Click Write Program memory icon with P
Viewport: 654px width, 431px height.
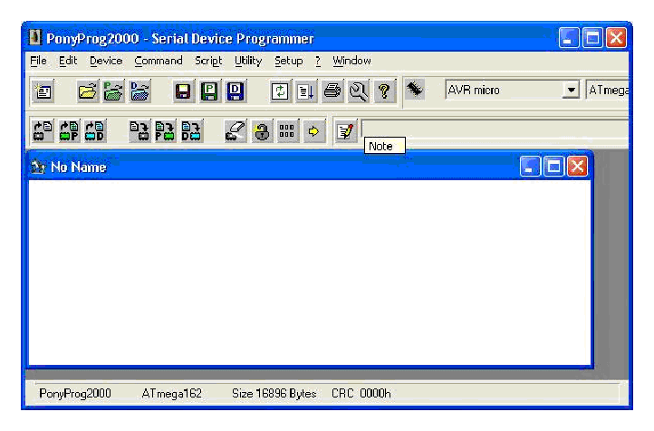coord(166,131)
